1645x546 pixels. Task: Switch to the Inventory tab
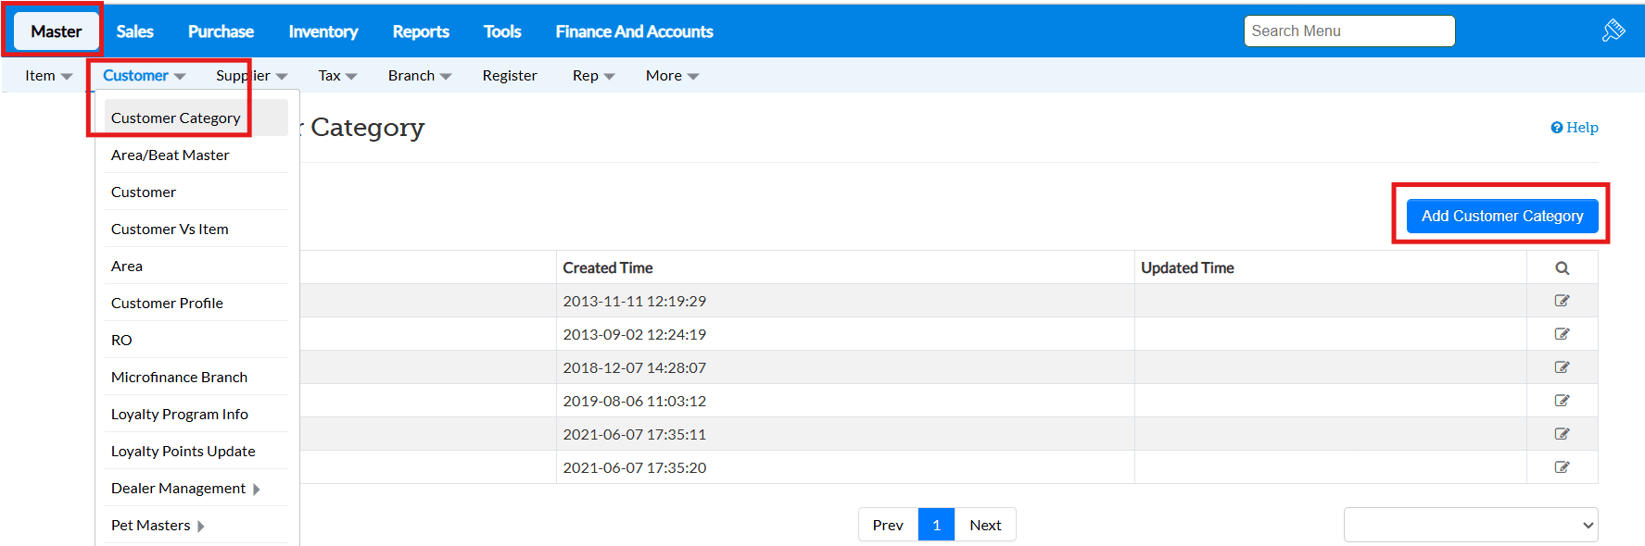click(x=323, y=31)
